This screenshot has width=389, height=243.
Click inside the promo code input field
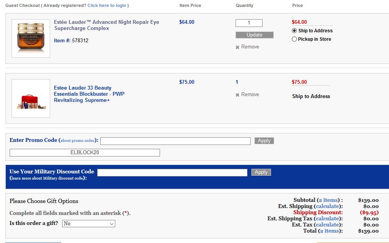(175, 141)
